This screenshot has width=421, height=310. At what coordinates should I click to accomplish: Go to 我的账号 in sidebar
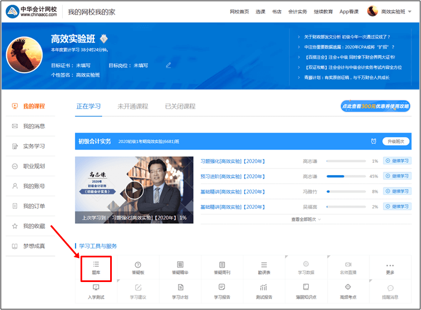30,186
